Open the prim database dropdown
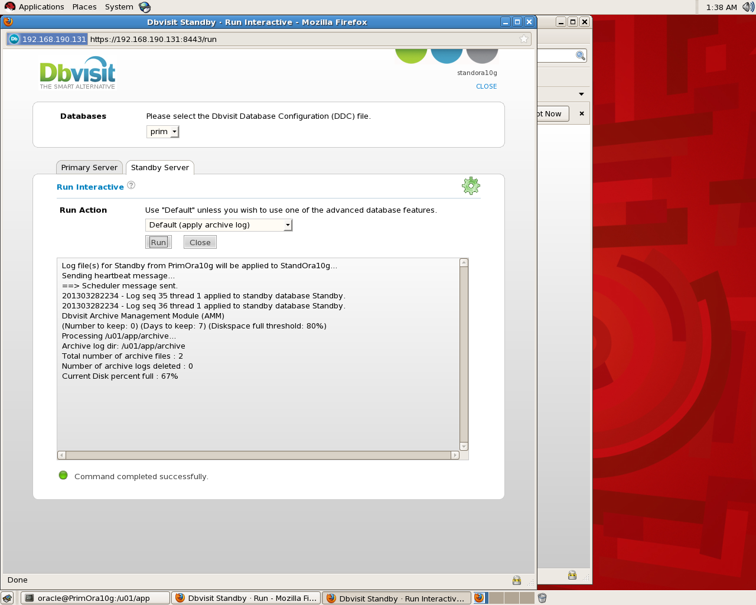The height and width of the screenshot is (605, 756). point(162,132)
